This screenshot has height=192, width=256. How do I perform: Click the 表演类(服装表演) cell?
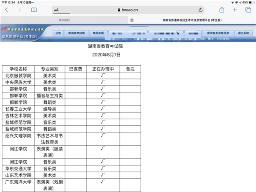pos(50,152)
